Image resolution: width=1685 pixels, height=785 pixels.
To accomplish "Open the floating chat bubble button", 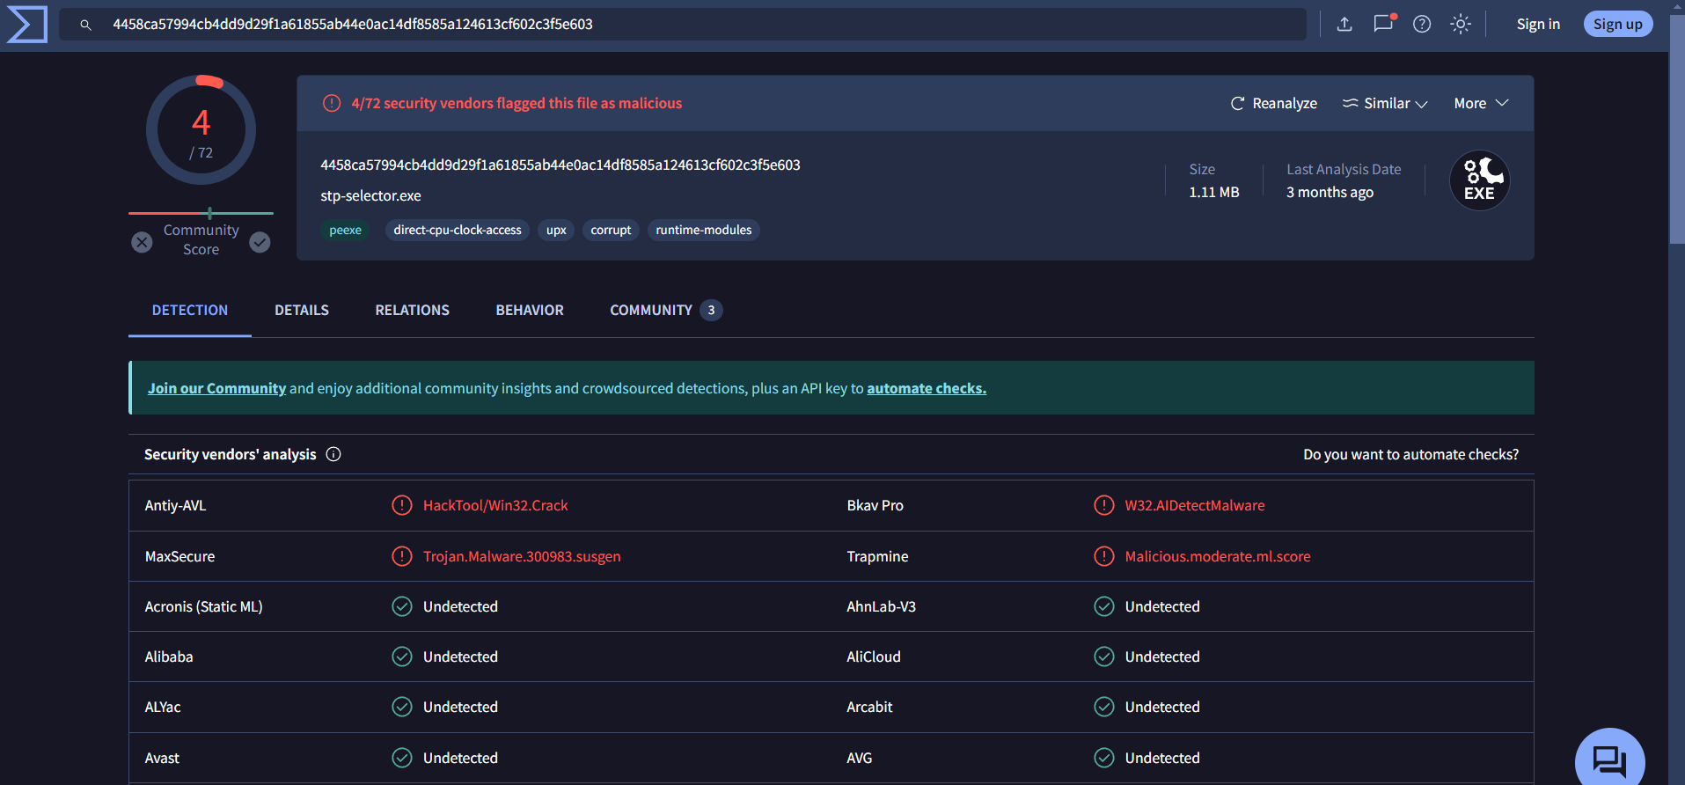I will point(1609,759).
